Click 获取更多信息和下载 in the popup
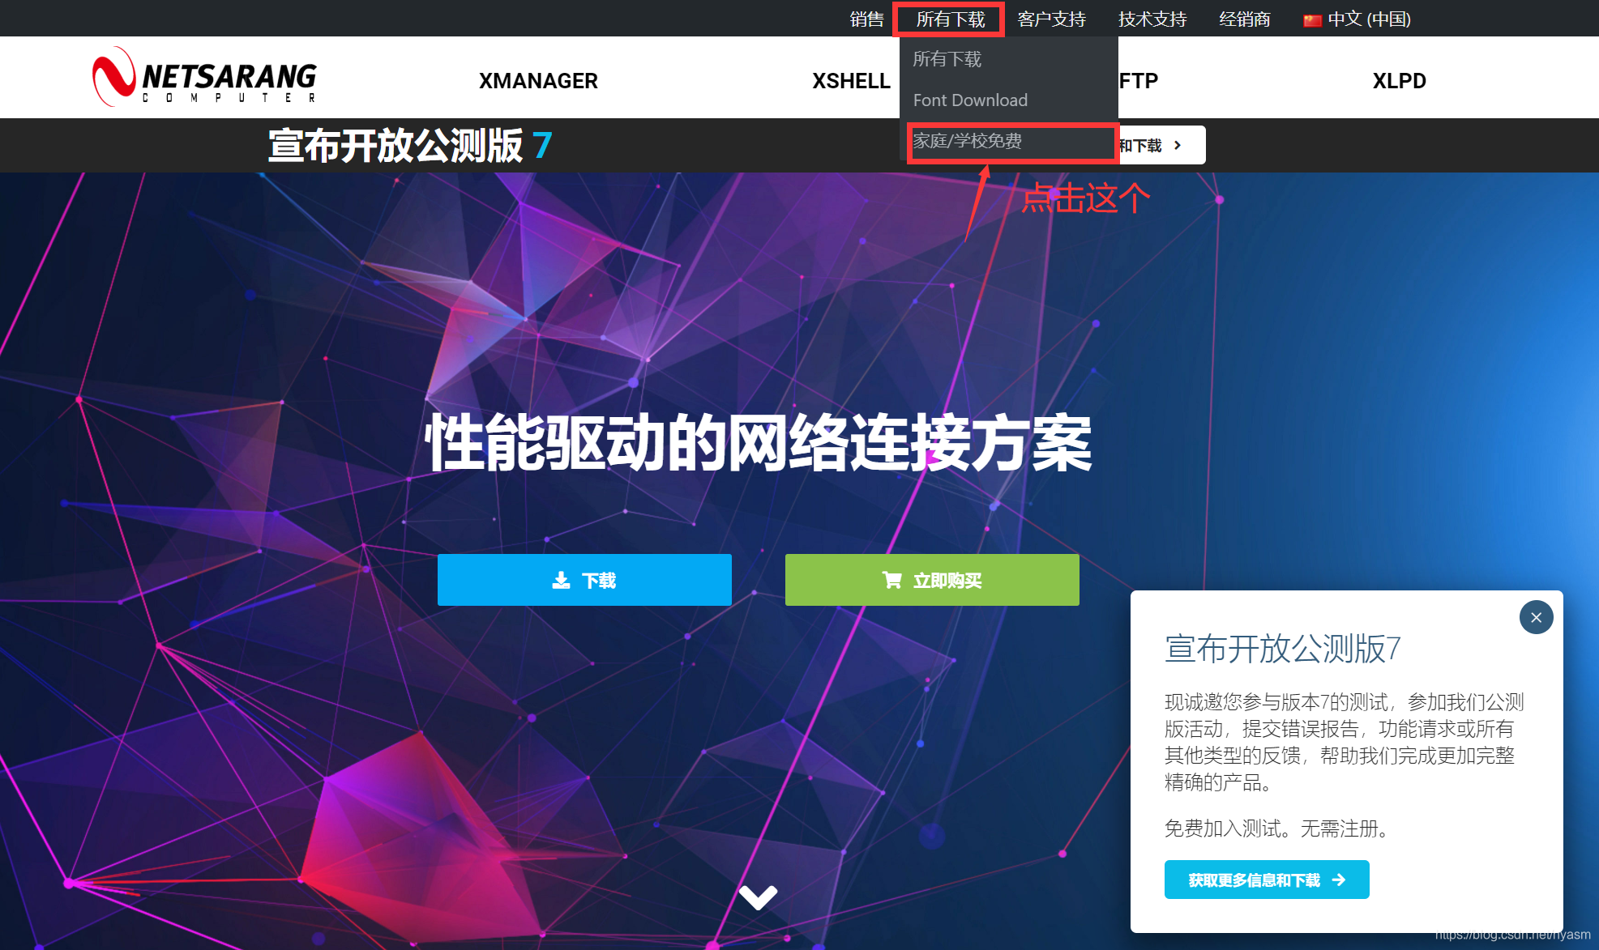The image size is (1599, 950). point(1266,880)
